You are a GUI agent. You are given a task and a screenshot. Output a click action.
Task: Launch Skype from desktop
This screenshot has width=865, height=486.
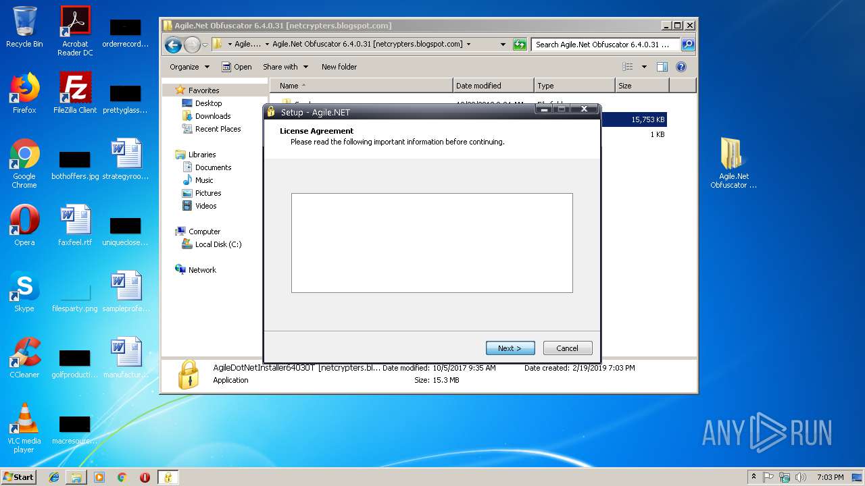click(24, 292)
